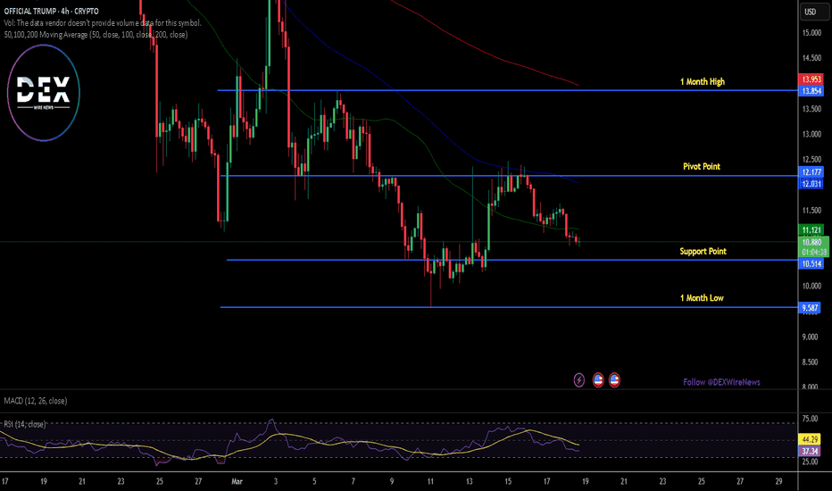Click the Support Point label
Screen dimensions: 832x491
coord(703,251)
